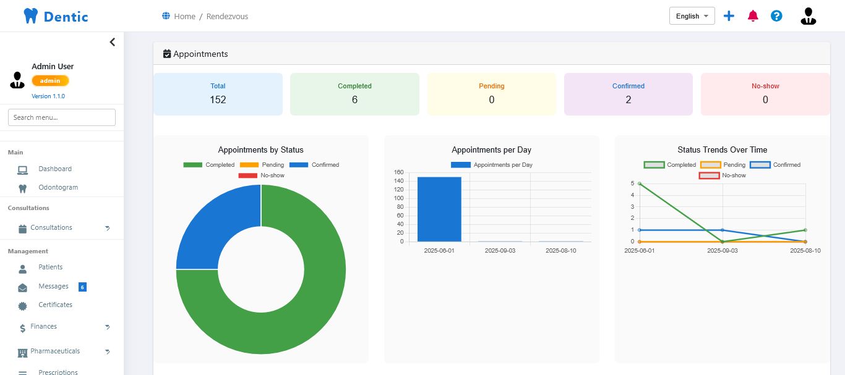Click the Messages unread count badge
Screen dimensions: 845x375
tap(82, 287)
